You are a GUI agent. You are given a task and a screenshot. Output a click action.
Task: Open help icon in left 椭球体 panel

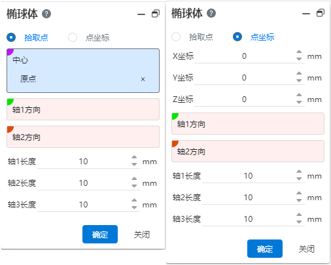pos(46,14)
